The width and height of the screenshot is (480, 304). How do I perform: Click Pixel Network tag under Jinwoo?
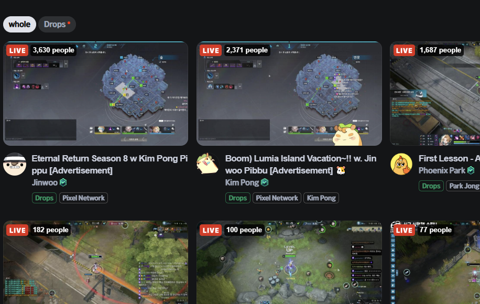(83, 198)
